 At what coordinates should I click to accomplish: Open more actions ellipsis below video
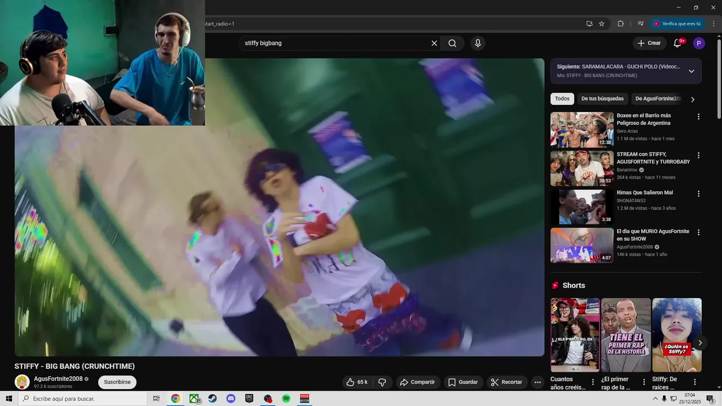(x=538, y=382)
